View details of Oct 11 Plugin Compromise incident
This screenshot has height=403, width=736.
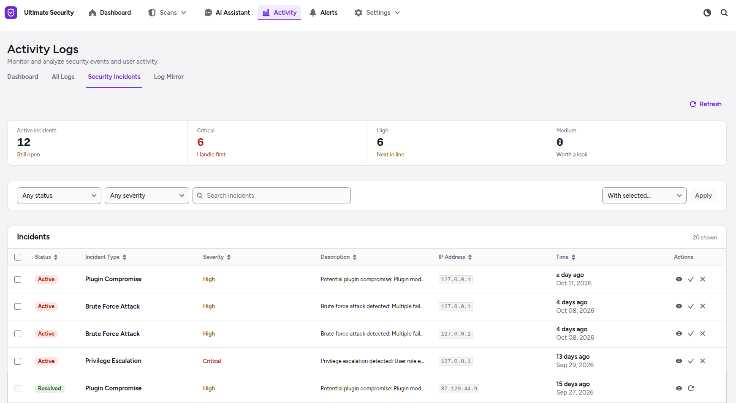(679, 279)
